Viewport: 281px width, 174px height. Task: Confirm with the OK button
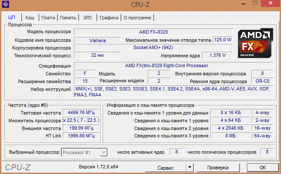pos(262,168)
